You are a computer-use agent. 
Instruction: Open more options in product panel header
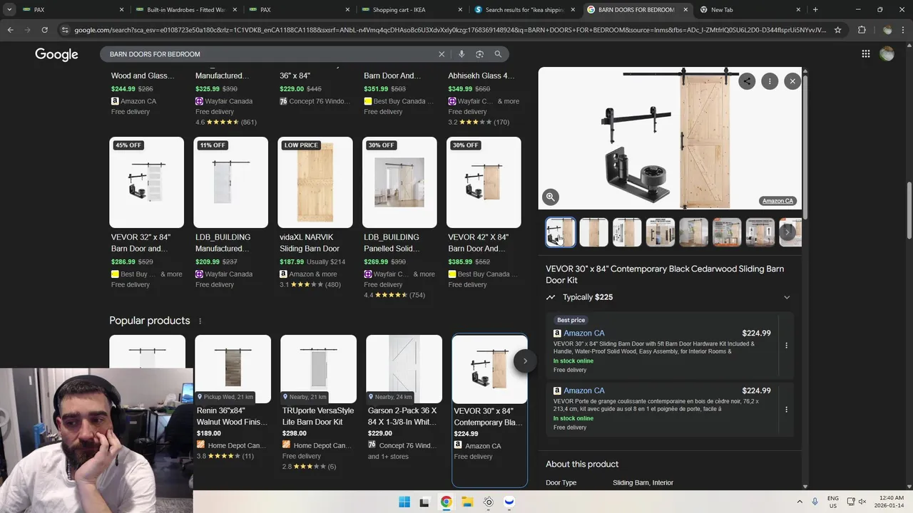coord(770,81)
